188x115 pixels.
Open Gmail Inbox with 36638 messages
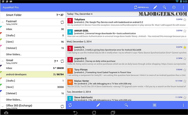(x=33, y=68)
